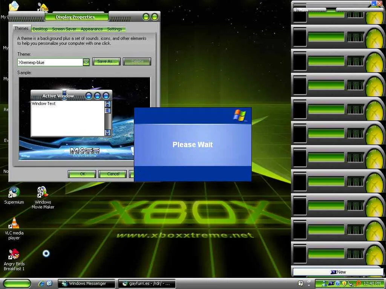The width and height of the screenshot is (386, 289).
Task: Click the orange tray icon beside clock
Action: pyautogui.click(x=358, y=283)
